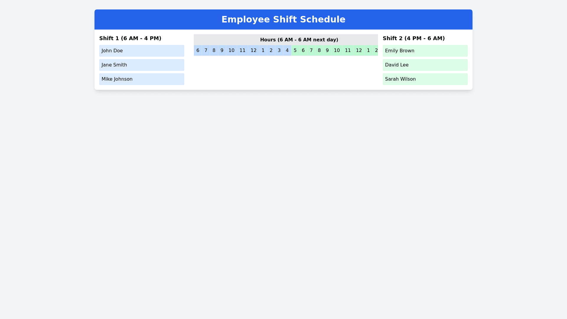Screen dimensions: 567x319
Task: Click the green 9 PM hour cell
Action: click(327, 51)
